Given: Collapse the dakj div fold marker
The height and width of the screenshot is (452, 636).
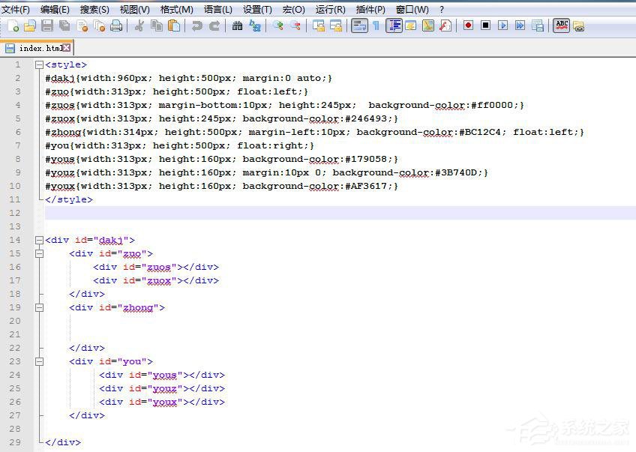Looking at the screenshot, I should [x=39, y=240].
